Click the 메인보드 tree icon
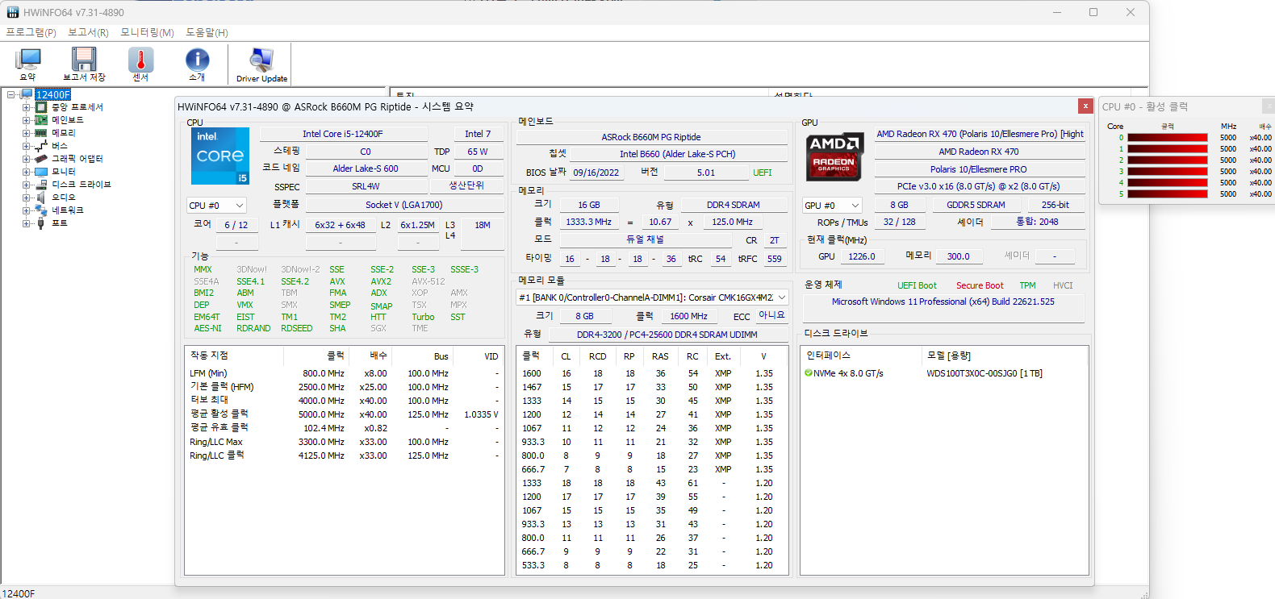This screenshot has height=599, width=1275. click(41, 120)
